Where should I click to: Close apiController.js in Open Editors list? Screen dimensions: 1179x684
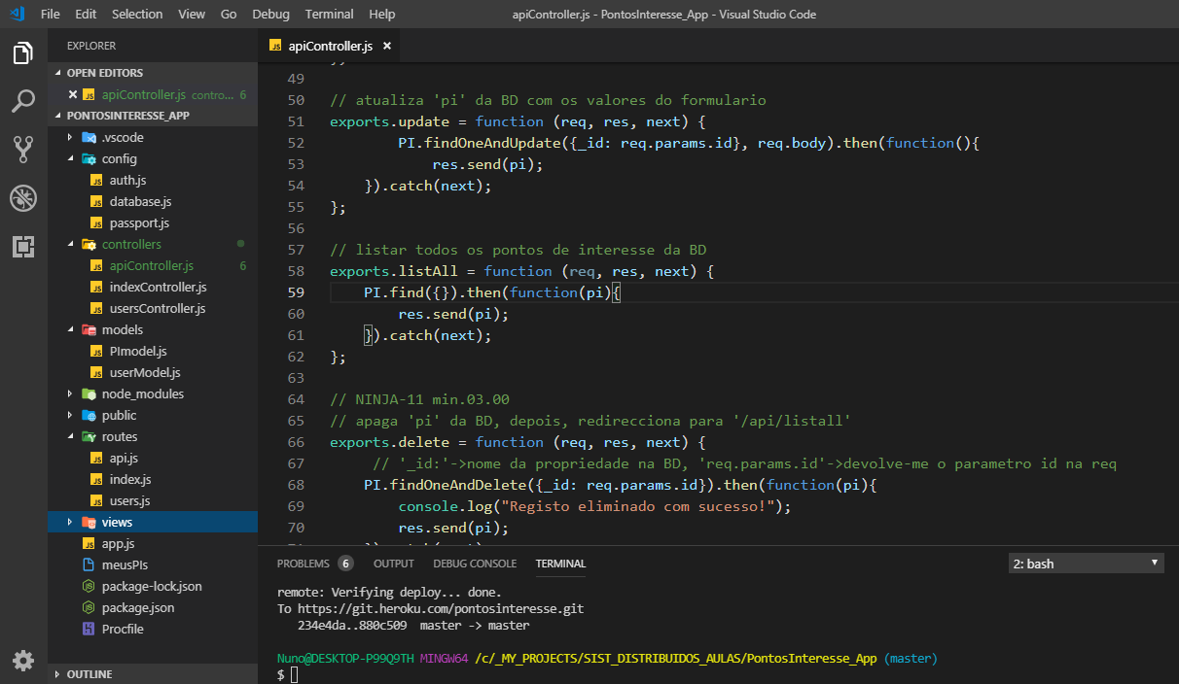(73, 94)
